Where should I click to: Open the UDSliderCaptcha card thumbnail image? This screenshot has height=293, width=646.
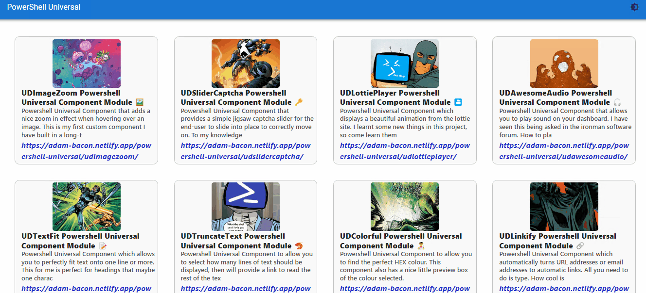click(x=246, y=64)
